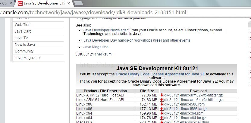Close the CS tab

pos(11,3)
